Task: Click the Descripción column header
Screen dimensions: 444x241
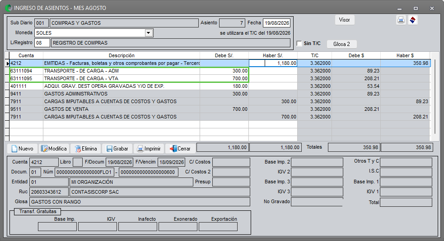Action: [x=122, y=56]
